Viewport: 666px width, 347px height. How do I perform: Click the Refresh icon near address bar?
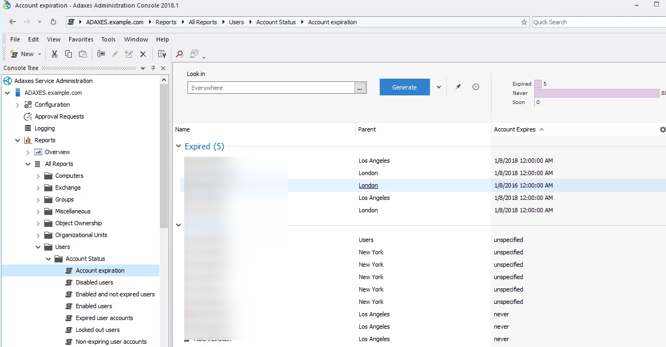tap(53, 22)
